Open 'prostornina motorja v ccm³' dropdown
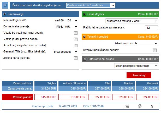 [132, 21]
